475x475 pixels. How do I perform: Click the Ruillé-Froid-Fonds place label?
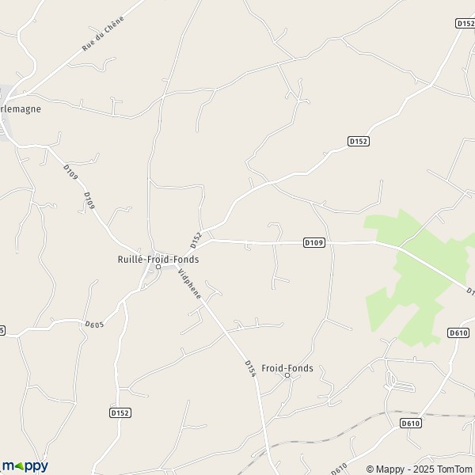pyautogui.click(x=158, y=260)
